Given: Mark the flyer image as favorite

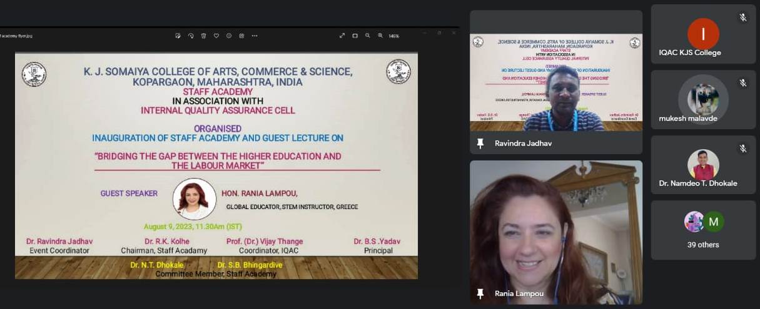Looking at the screenshot, I should [x=216, y=36].
